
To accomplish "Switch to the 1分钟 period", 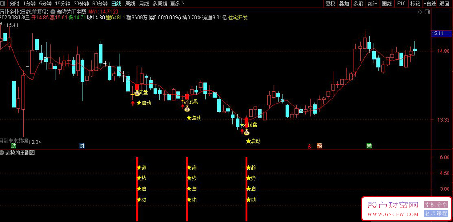I will [x=29, y=4].
